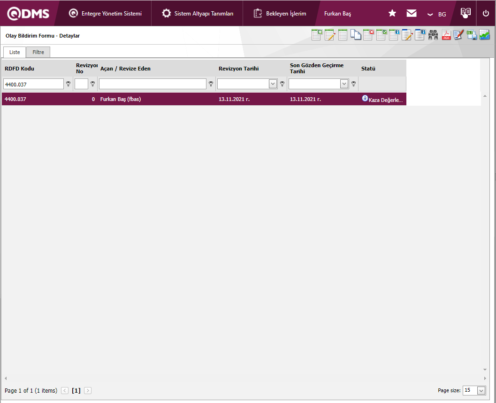Open Sistem Altyapı Tanımları menu

(x=198, y=13)
